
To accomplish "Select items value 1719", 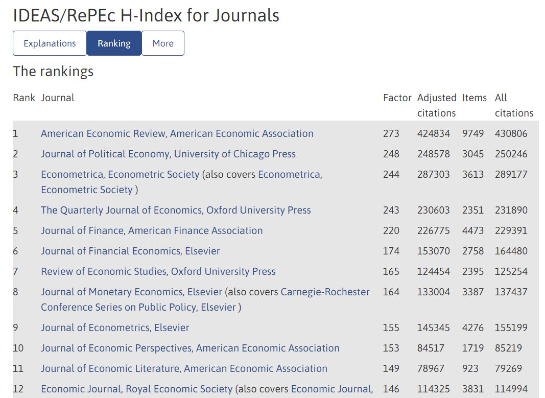I will click(472, 348).
